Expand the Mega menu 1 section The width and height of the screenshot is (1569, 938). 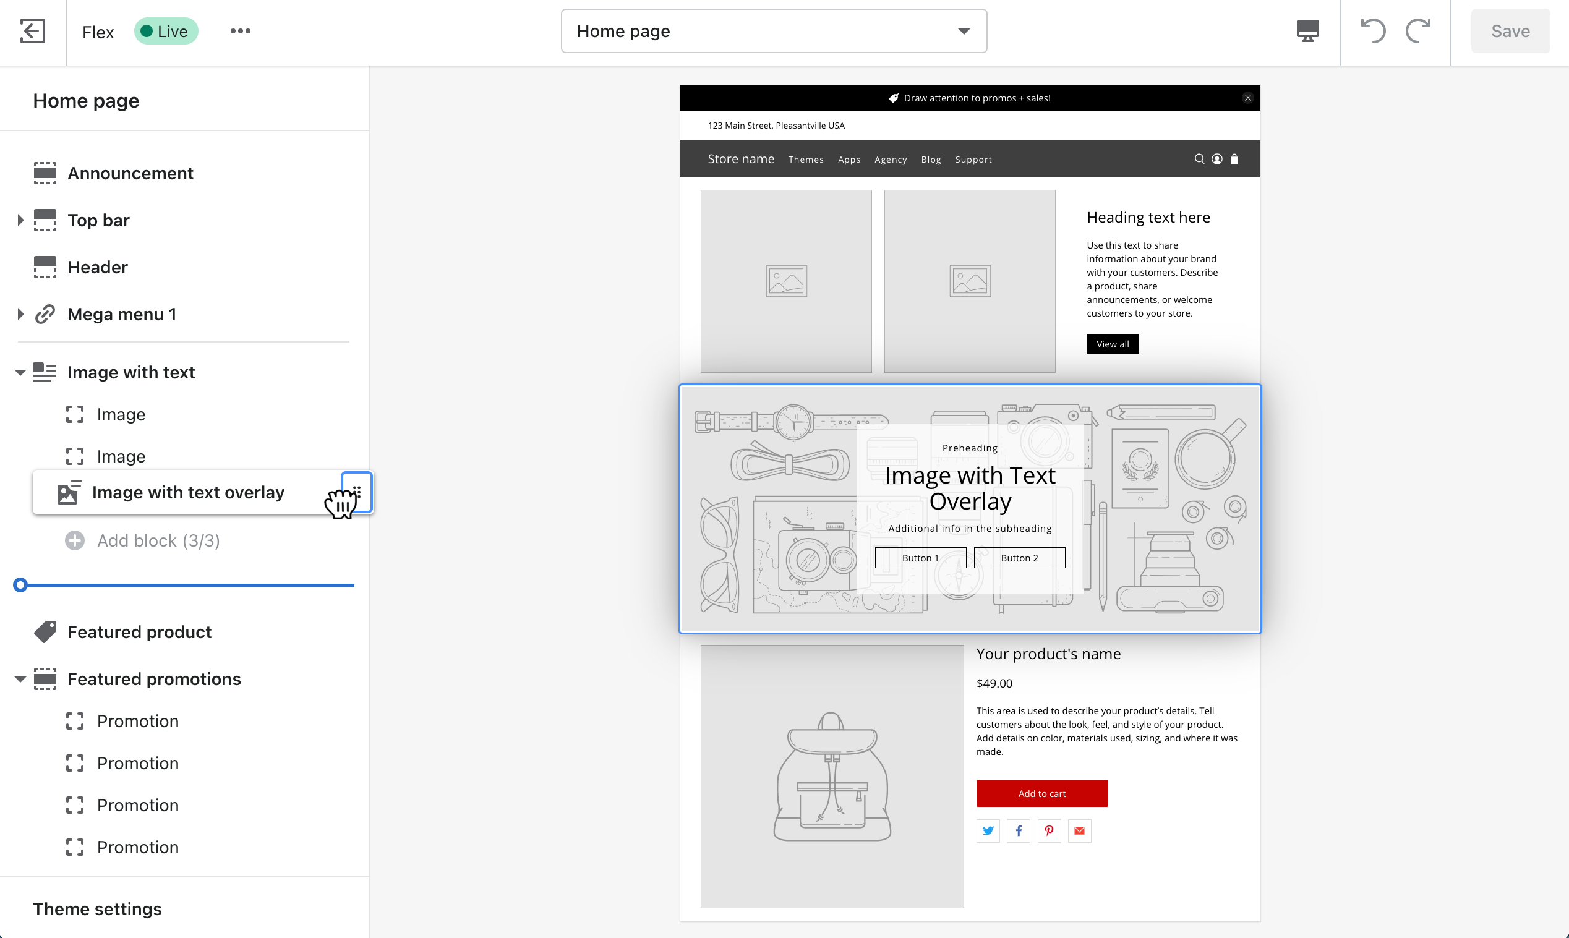pyautogui.click(x=20, y=314)
